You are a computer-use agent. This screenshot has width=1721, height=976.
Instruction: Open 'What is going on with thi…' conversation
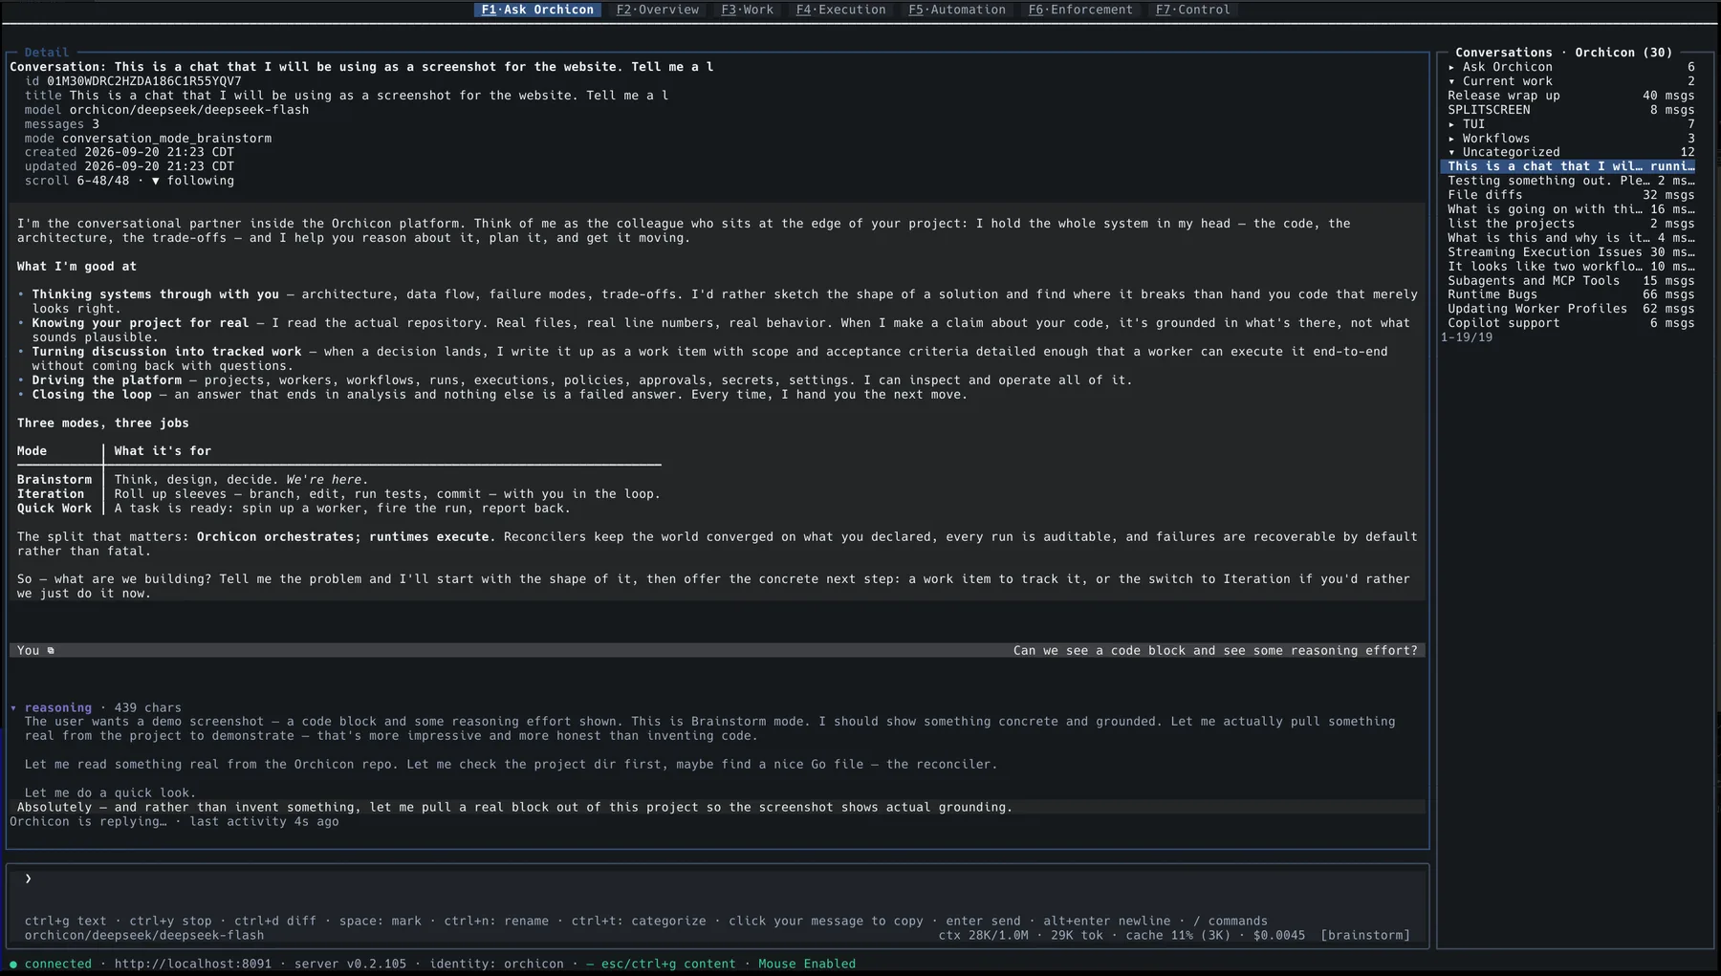[1570, 209]
